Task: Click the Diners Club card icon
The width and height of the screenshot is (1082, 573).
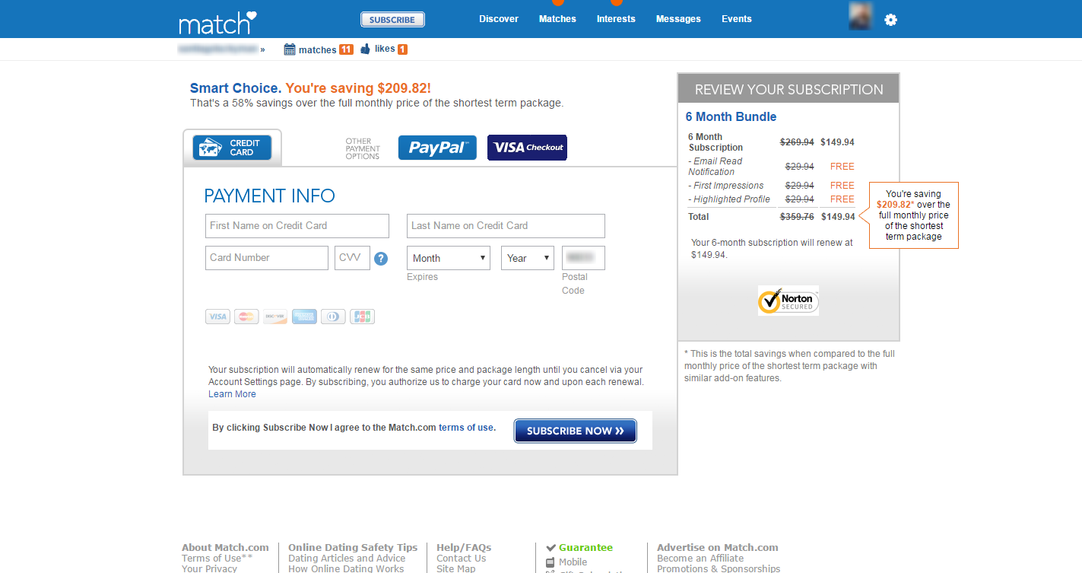Action: click(333, 317)
